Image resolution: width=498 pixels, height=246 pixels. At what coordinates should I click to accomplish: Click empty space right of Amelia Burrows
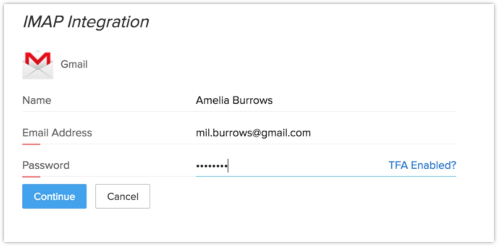pyautogui.click(x=362, y=100)
